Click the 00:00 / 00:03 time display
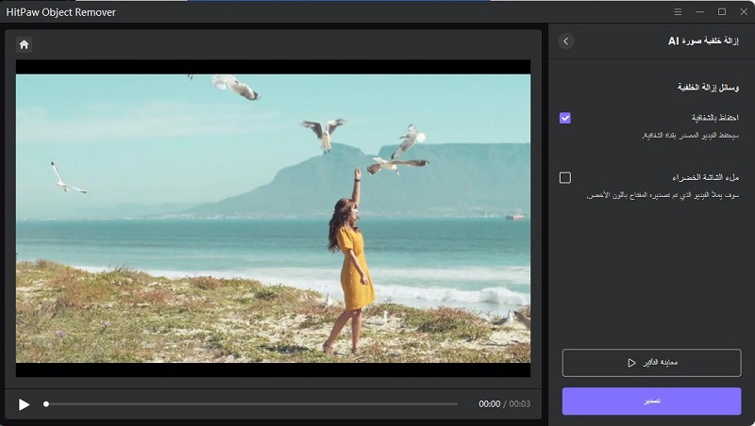Viewport: 755px width, 426px height. click(x=505, y=404)
